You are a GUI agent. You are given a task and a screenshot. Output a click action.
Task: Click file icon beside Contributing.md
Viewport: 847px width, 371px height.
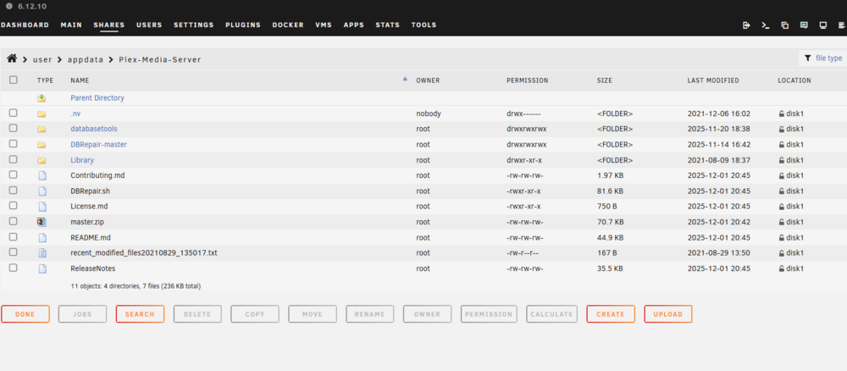tap(42, 175)
